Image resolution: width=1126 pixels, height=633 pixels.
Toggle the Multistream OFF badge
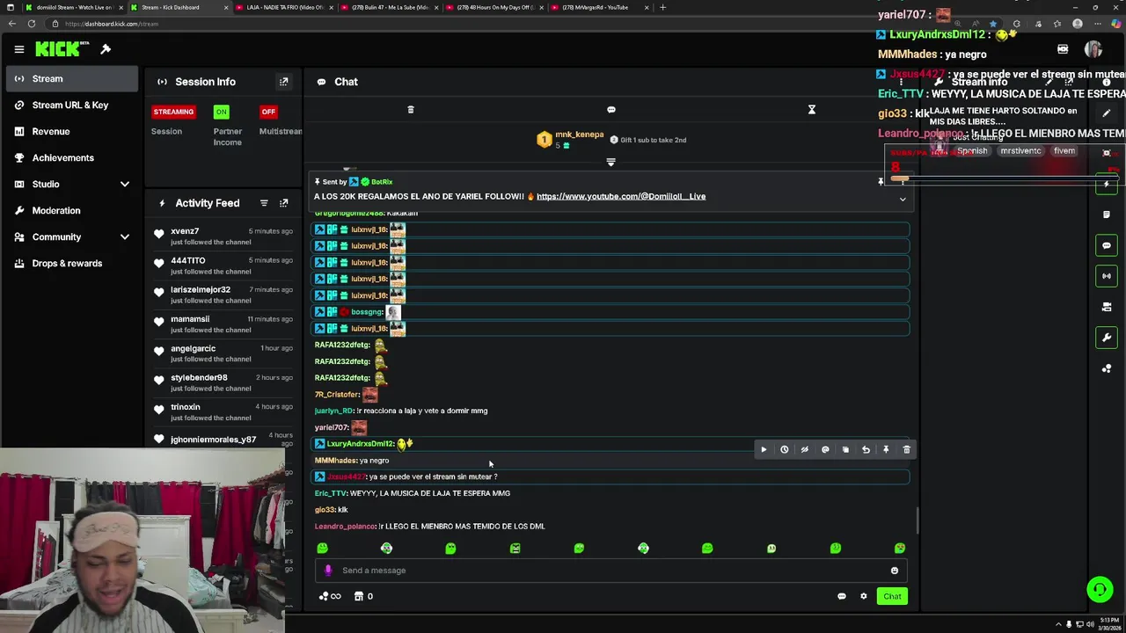268,112
